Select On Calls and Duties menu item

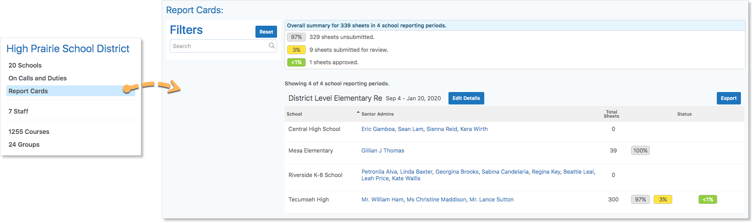37,78
